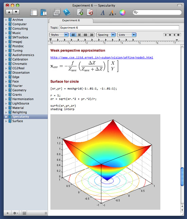Click the Geometry notebook icon
Image resolution: width=187 pixels, height=219 pixels.
pos(10,90)
